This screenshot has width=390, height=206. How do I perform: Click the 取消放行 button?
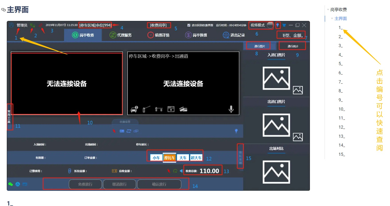[119, 184]
